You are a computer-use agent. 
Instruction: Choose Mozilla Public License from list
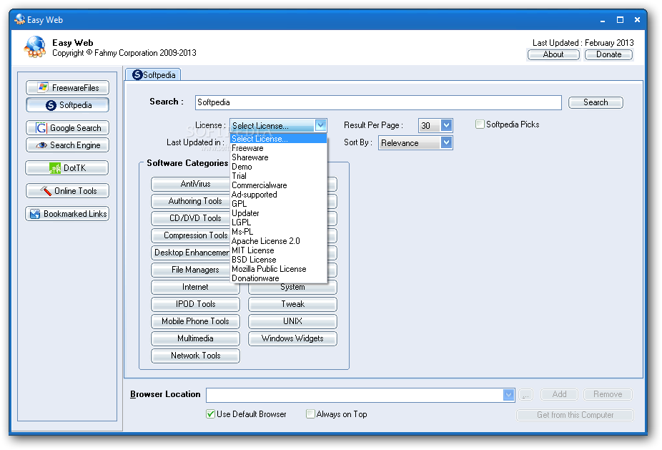tap(279, 269)
